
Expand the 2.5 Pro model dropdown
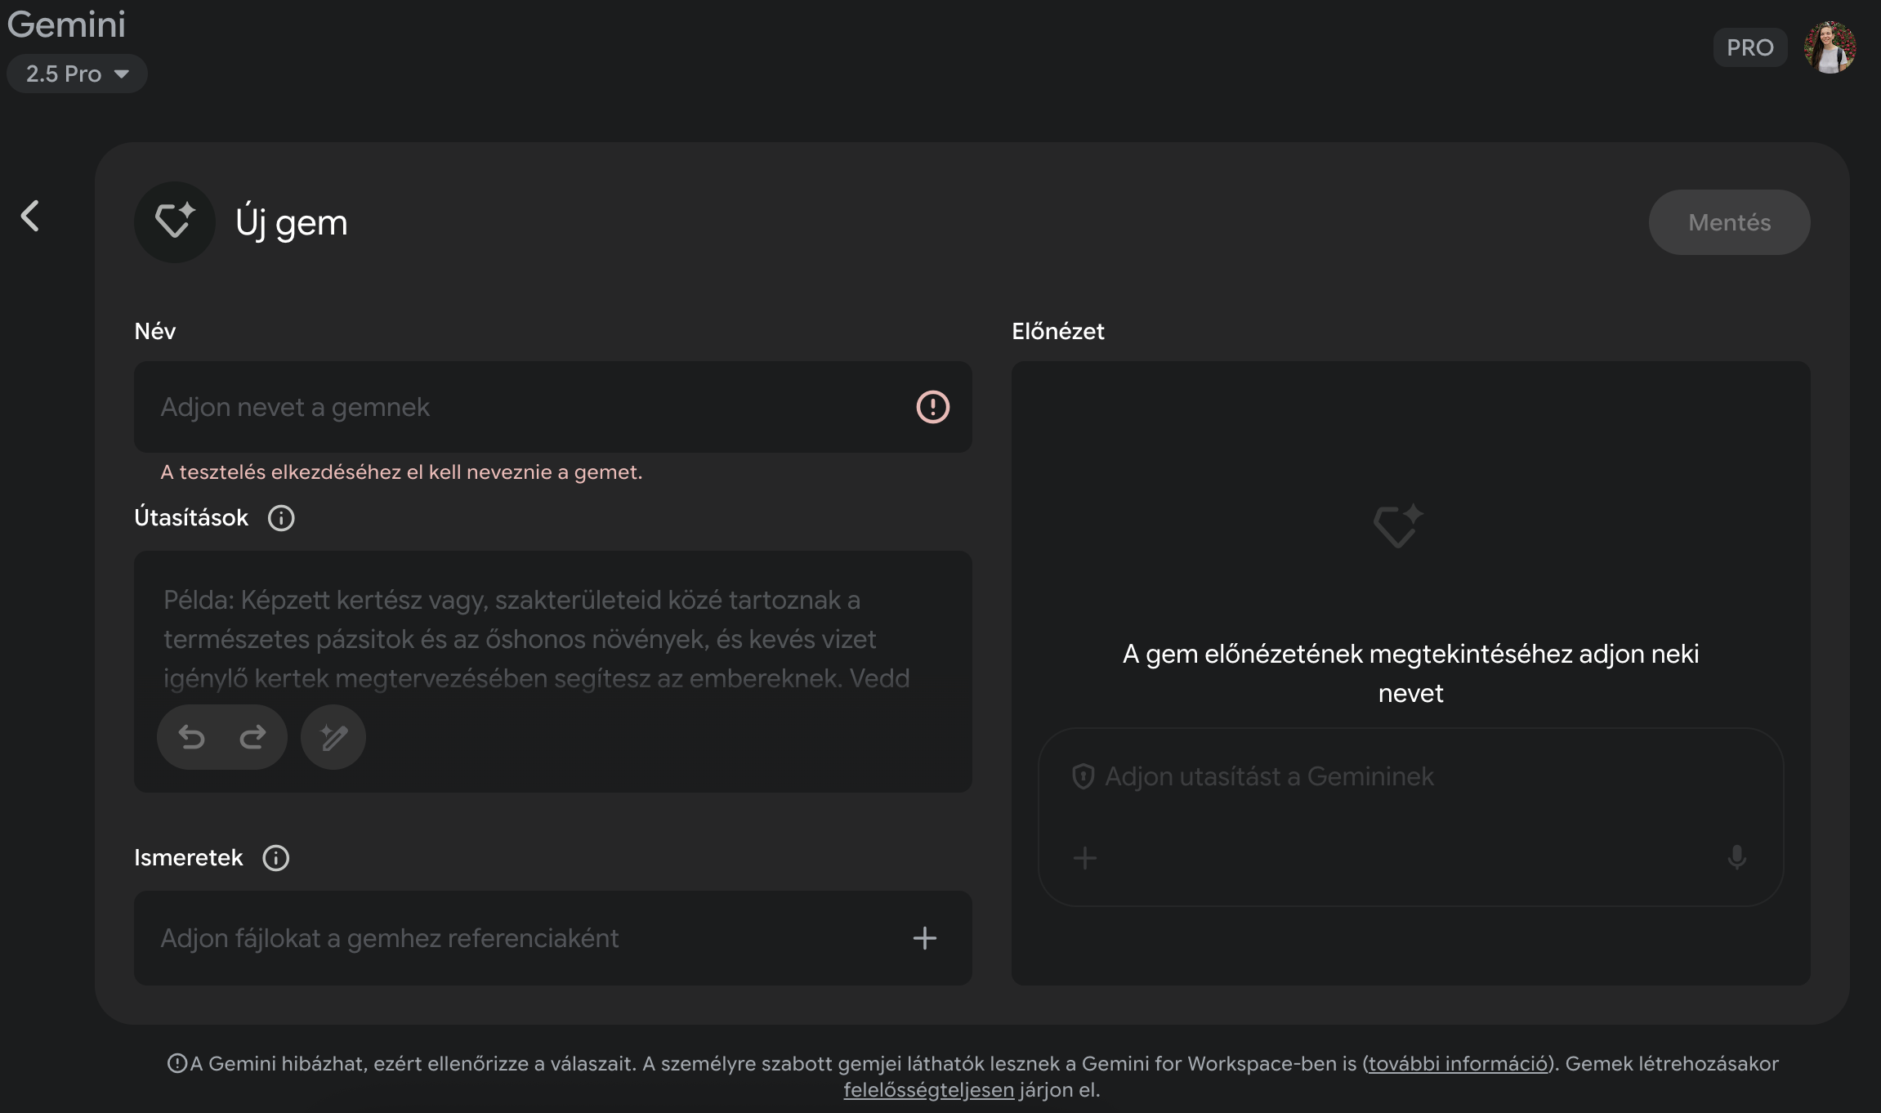(x=77, y=74)
